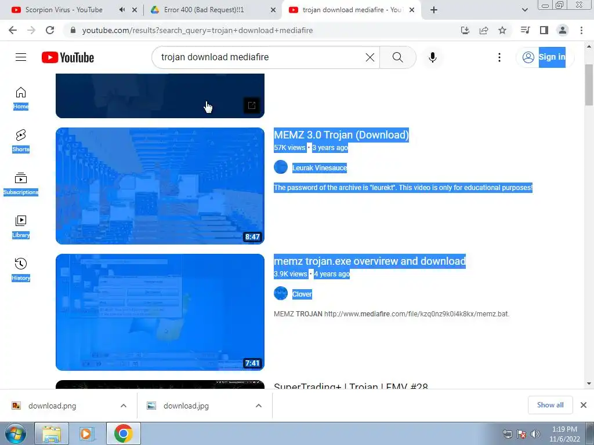The height and width of the screenshot is (445, 594).
Task: Switch to the Error 400 (Bad Request) tab
Action: 204,10
